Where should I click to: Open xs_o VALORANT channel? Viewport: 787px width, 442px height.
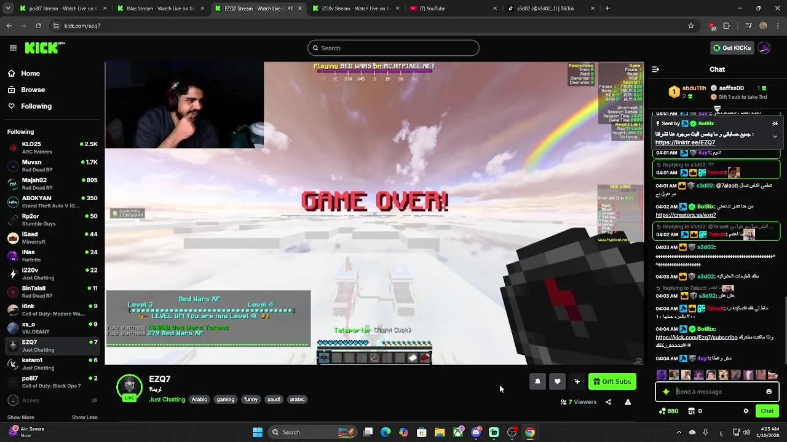click(x=52, y=328)
